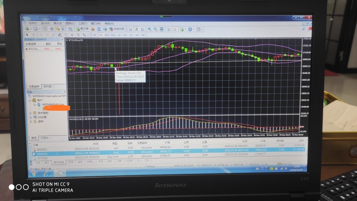The width and height of the screenshot is (357, 201).
Task: Click the MetaEditor book icon
Action: click(x=93, y=29)
